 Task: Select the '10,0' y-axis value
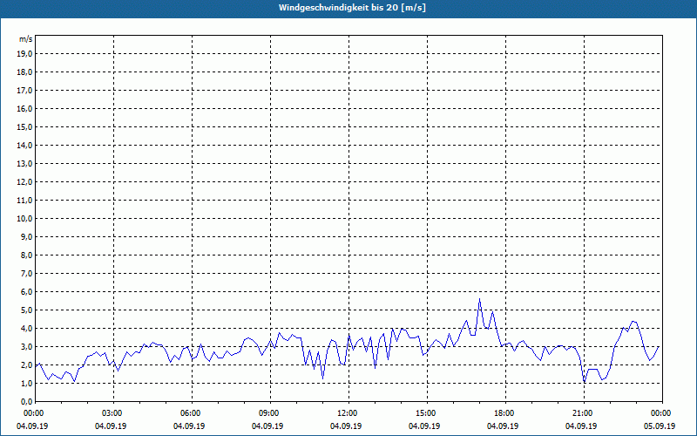click(x=25, y=219)
